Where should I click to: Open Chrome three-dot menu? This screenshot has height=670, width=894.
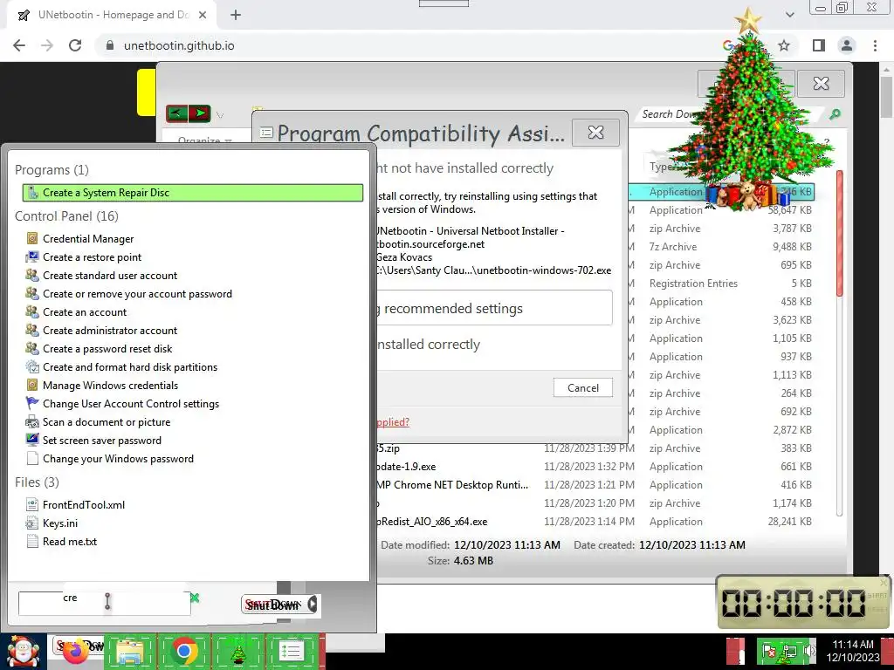(x=875, y=45)
